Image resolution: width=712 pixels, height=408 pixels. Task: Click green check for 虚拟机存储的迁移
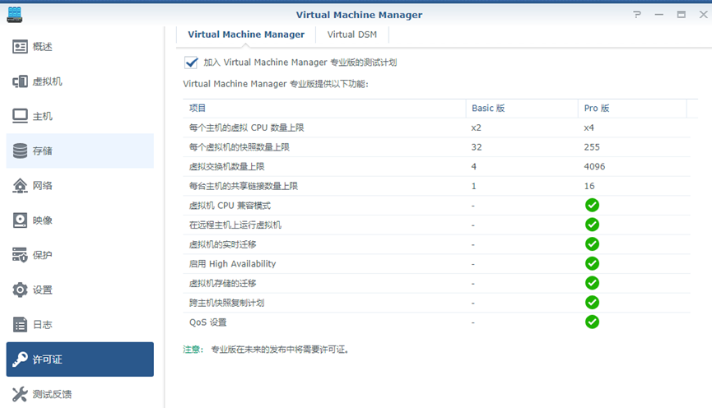pyautogui.click(x=592, y=283)
